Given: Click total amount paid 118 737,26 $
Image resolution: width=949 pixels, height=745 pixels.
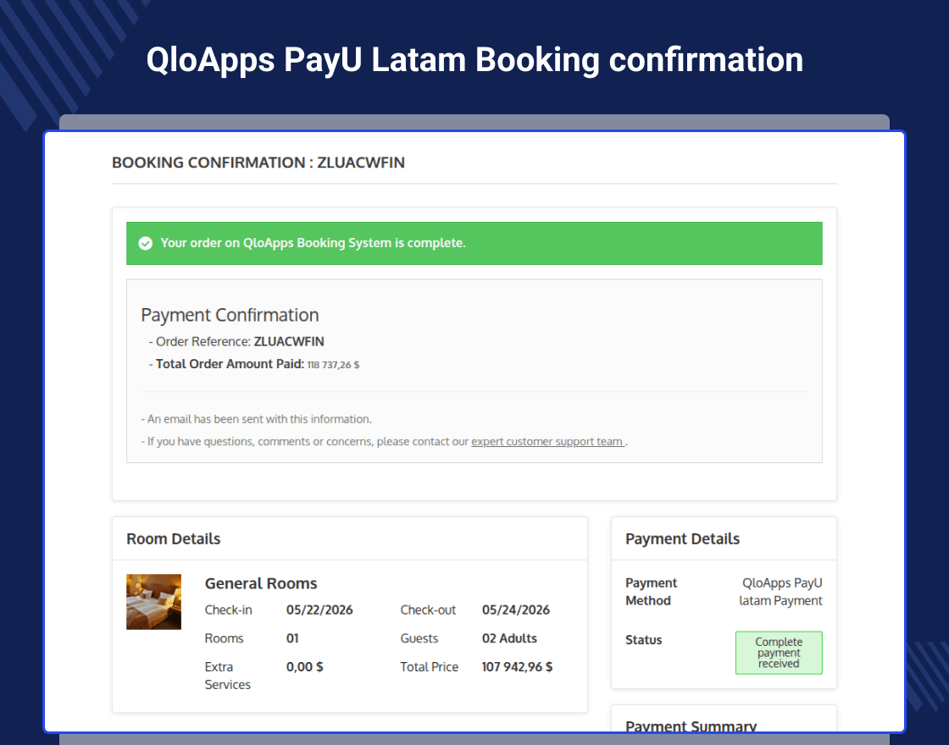Looking at the screenshot, I should point(333,365).
